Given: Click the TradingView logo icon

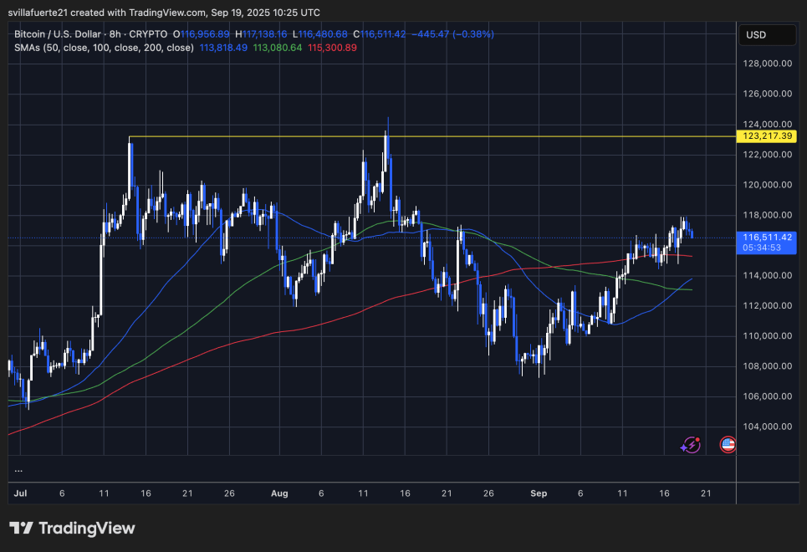Looking at the screenshot, I should pyautogui.click(x=20, y=528).
